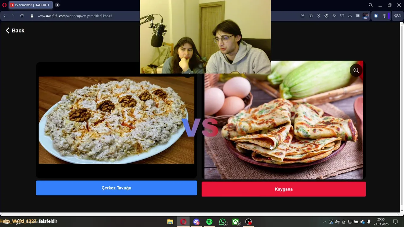The width and height of the screenshot is (404, 227).
Task: Click the microphone tray icon
Action: pos(369,222)
